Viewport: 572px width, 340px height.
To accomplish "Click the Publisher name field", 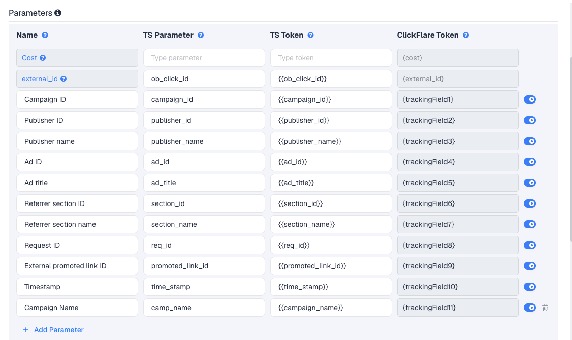I will pos(77,141).
